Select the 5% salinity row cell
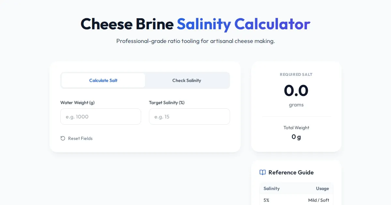Image resolution: width=391 pixels, height=205 pixels. click(267, 200)
